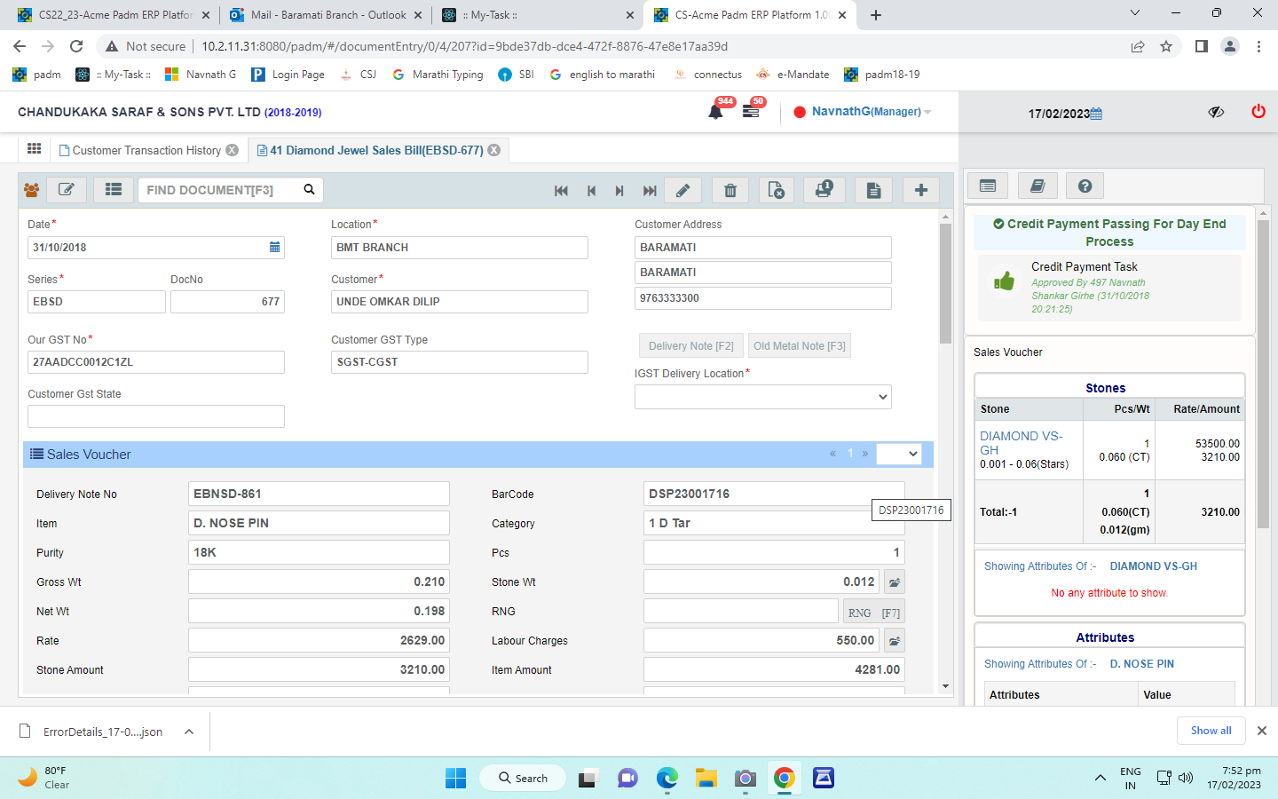Screen dimensions: 1278x799
Task: Click the Find Document search field
Action: (x=218, y=190)
